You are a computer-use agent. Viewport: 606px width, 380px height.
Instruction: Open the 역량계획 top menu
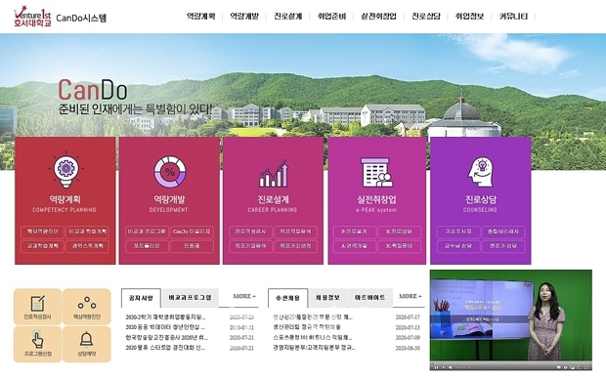click(x=201, y=17)
